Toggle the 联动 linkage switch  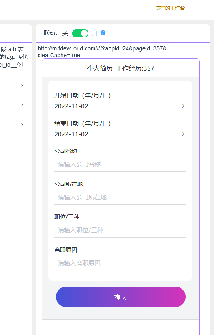(x=80, y=33)
